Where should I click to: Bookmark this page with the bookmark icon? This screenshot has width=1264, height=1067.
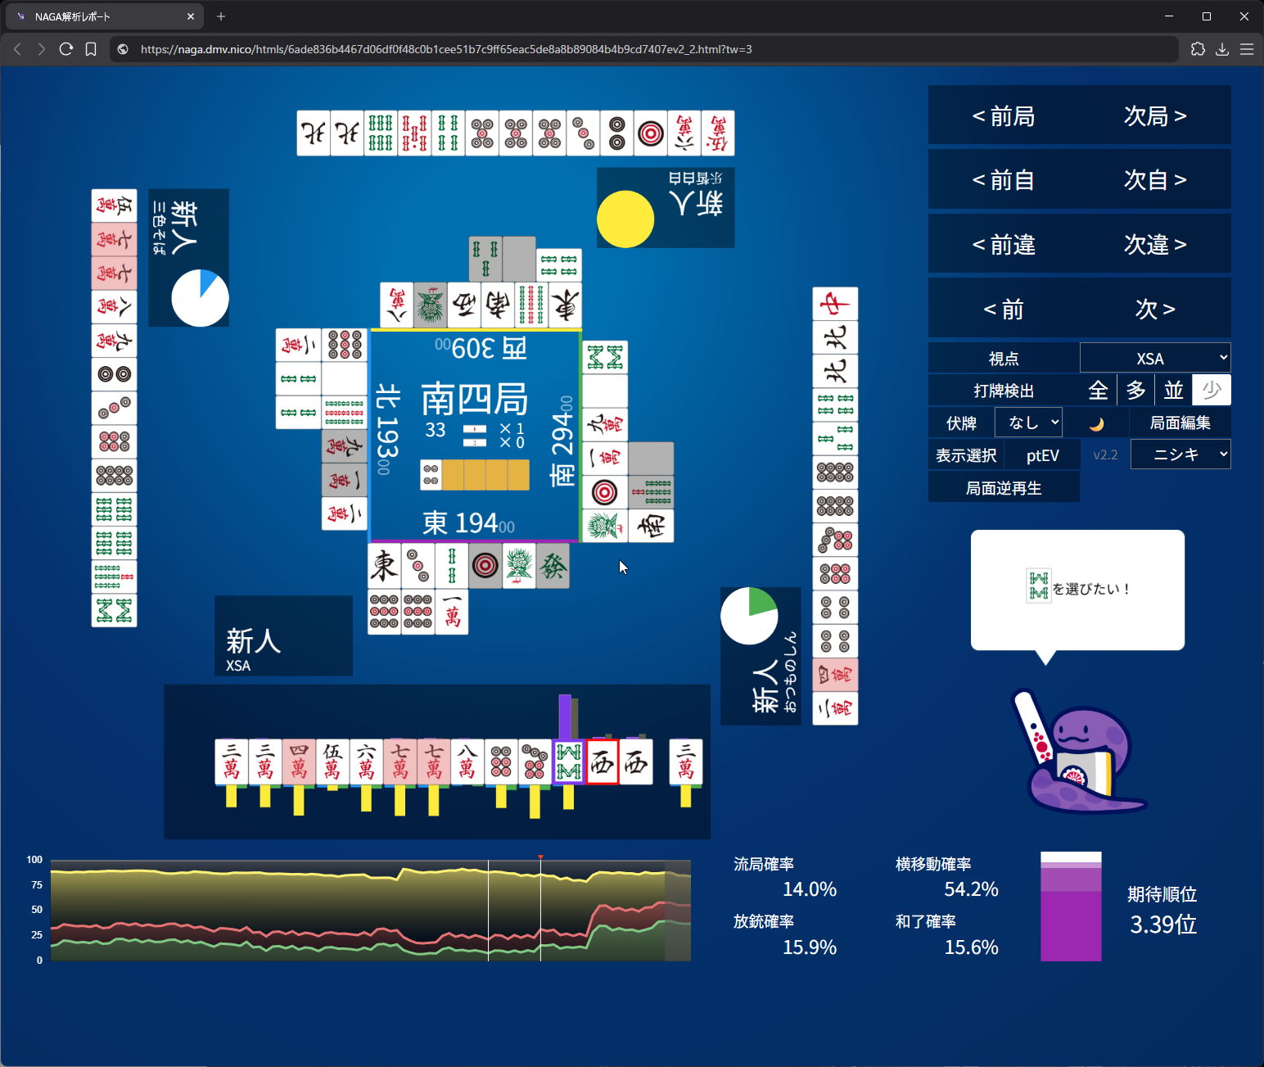[91, 49]
